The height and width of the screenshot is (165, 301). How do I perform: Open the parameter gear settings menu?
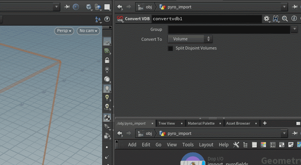(x=267, y=19)
